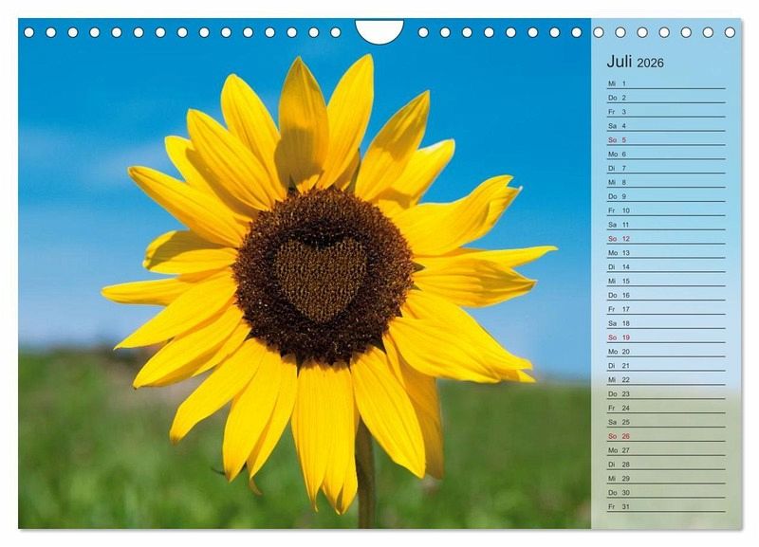Click the 'Juli 2026' month heading
The height and width of the screenshot is (547, 759).
click(x=635, y=62)
